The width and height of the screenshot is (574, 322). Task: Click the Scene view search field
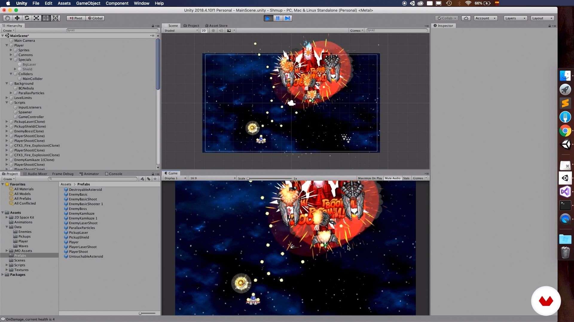click(x=397, y=30)
